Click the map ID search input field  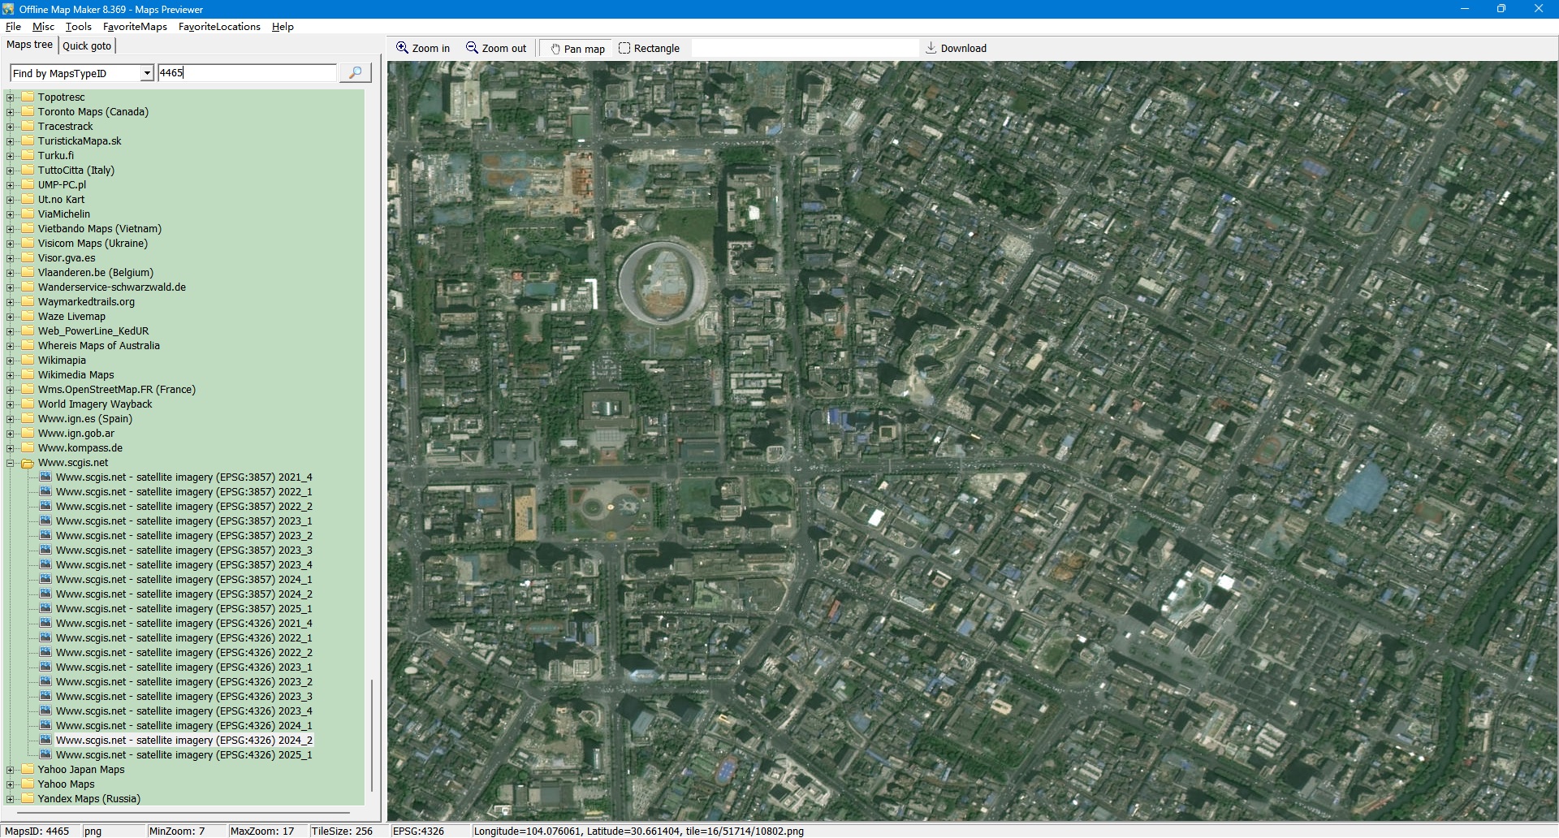click(246, 73)
